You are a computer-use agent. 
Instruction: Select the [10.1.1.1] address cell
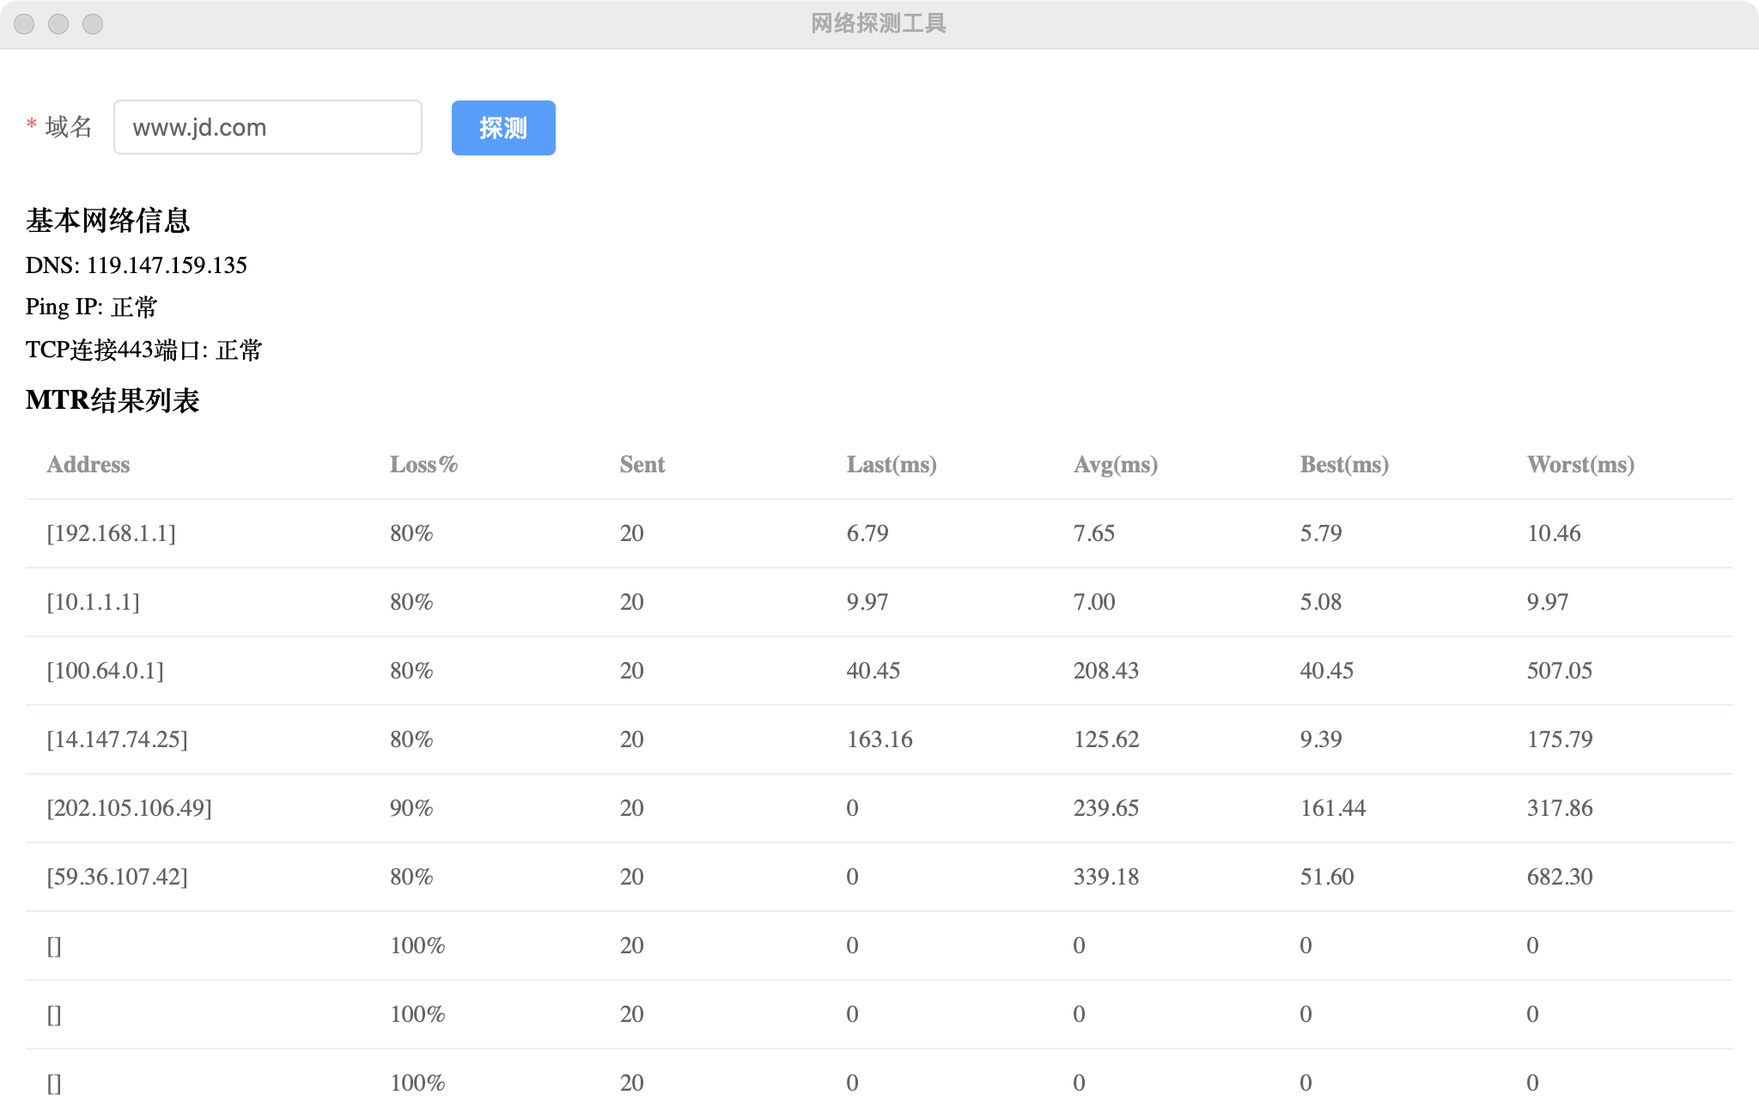click(93, 602)
